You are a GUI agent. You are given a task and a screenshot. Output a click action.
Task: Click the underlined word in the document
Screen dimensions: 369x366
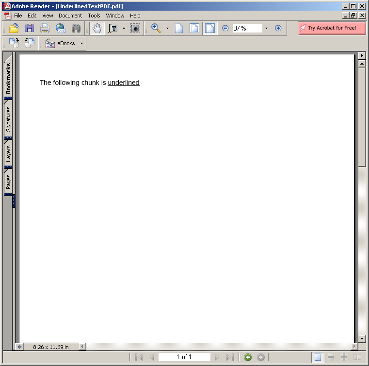(124, 83)
